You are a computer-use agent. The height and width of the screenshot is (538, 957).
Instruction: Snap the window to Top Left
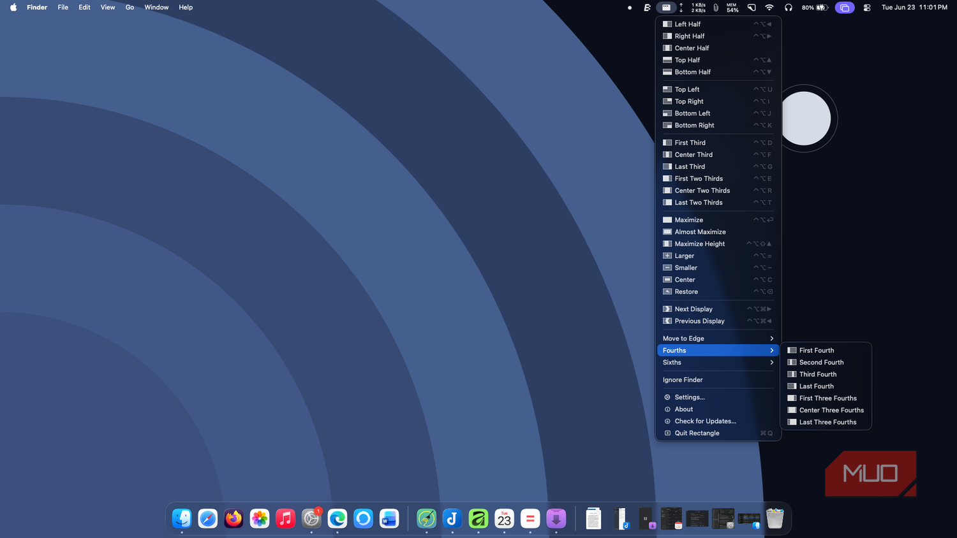pyautogui.click(x=718, y=90)
